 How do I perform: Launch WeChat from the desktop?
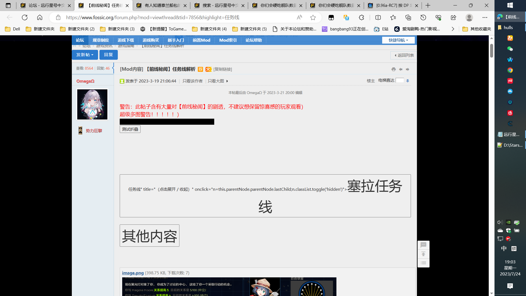pyautogui.click(x=510, y=49)
